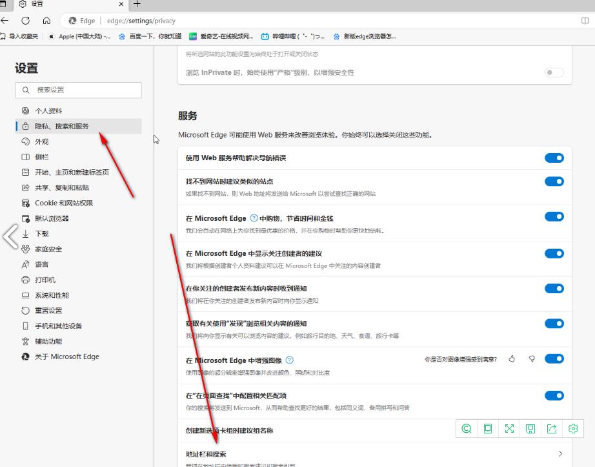Screen dimensions: 595x467
Task: Click the 打印机 printer icon
Action: [x=25, y=280]
